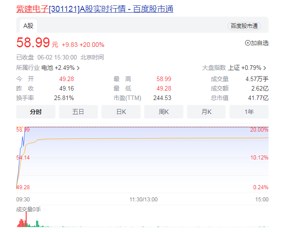Switch to the 1年 chart tab
This screenshot has width=292, height=232.
tap(249, 112)
